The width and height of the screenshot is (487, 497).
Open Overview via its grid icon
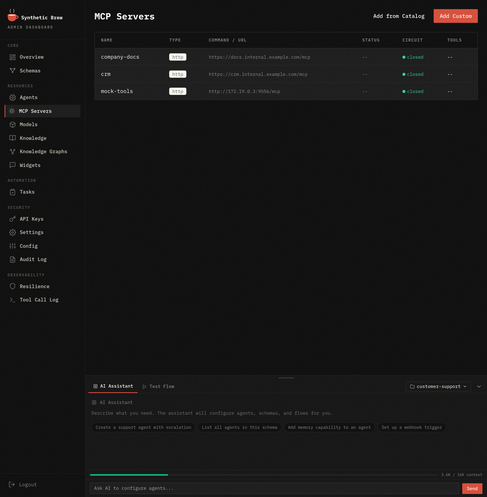click(12, 57)
